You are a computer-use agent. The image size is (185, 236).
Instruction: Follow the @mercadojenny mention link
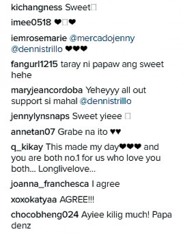pyautogui.click(x=102, y=39)
